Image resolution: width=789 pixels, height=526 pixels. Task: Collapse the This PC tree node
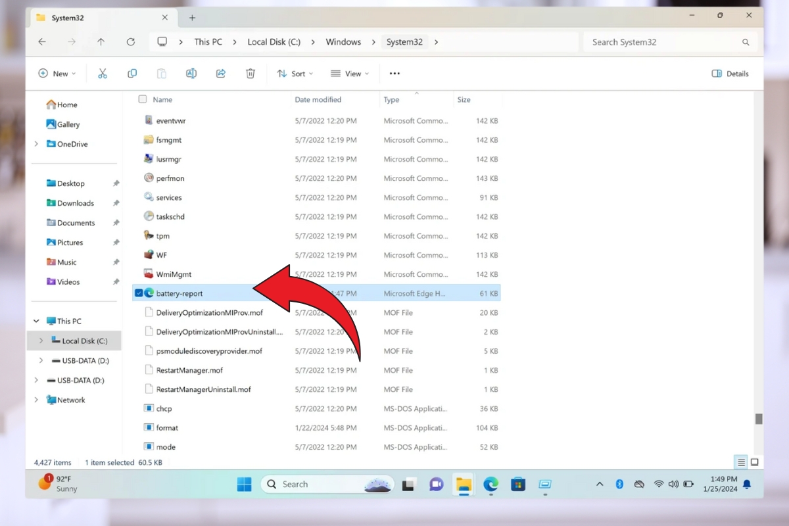click(36, 322)
